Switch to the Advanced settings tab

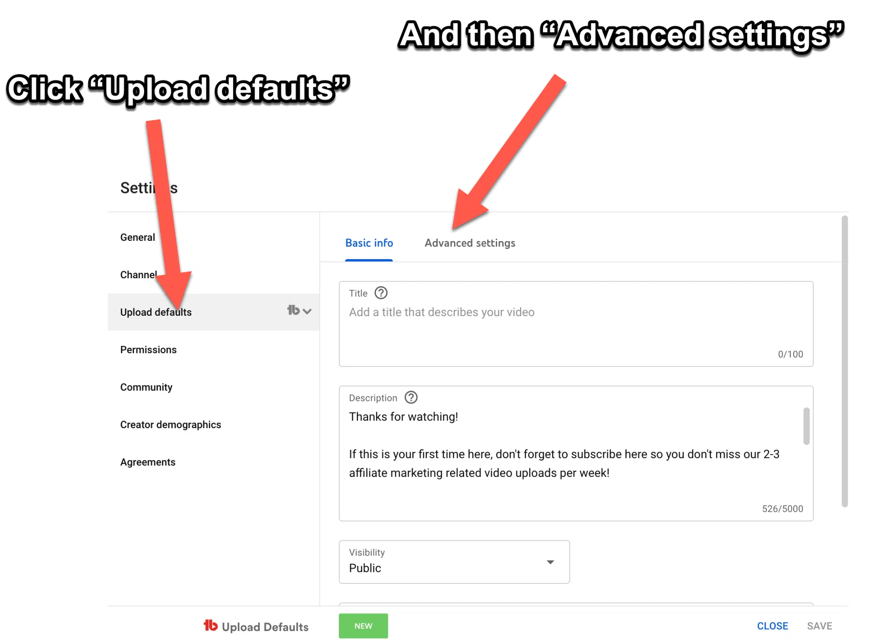pyautogui.click(x=470, y=243)
